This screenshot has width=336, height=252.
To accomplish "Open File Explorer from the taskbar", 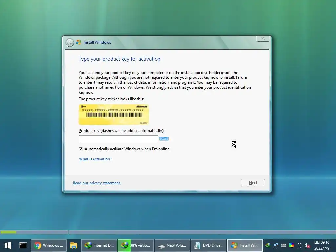I will 74,245.
